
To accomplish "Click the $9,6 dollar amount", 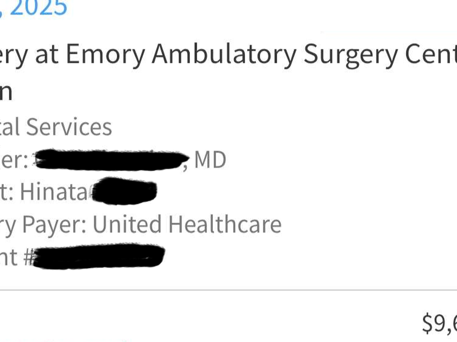I will 440,324.
